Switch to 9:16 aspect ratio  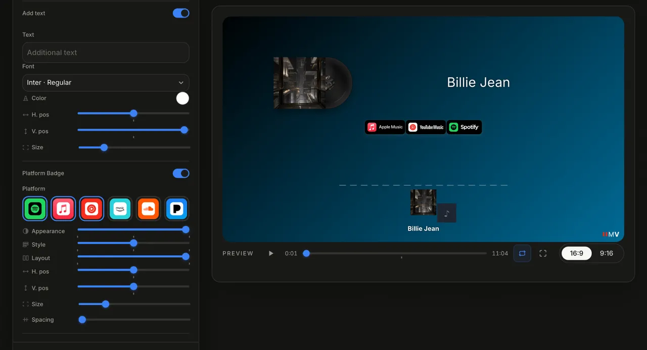click(x=607, y=253)
